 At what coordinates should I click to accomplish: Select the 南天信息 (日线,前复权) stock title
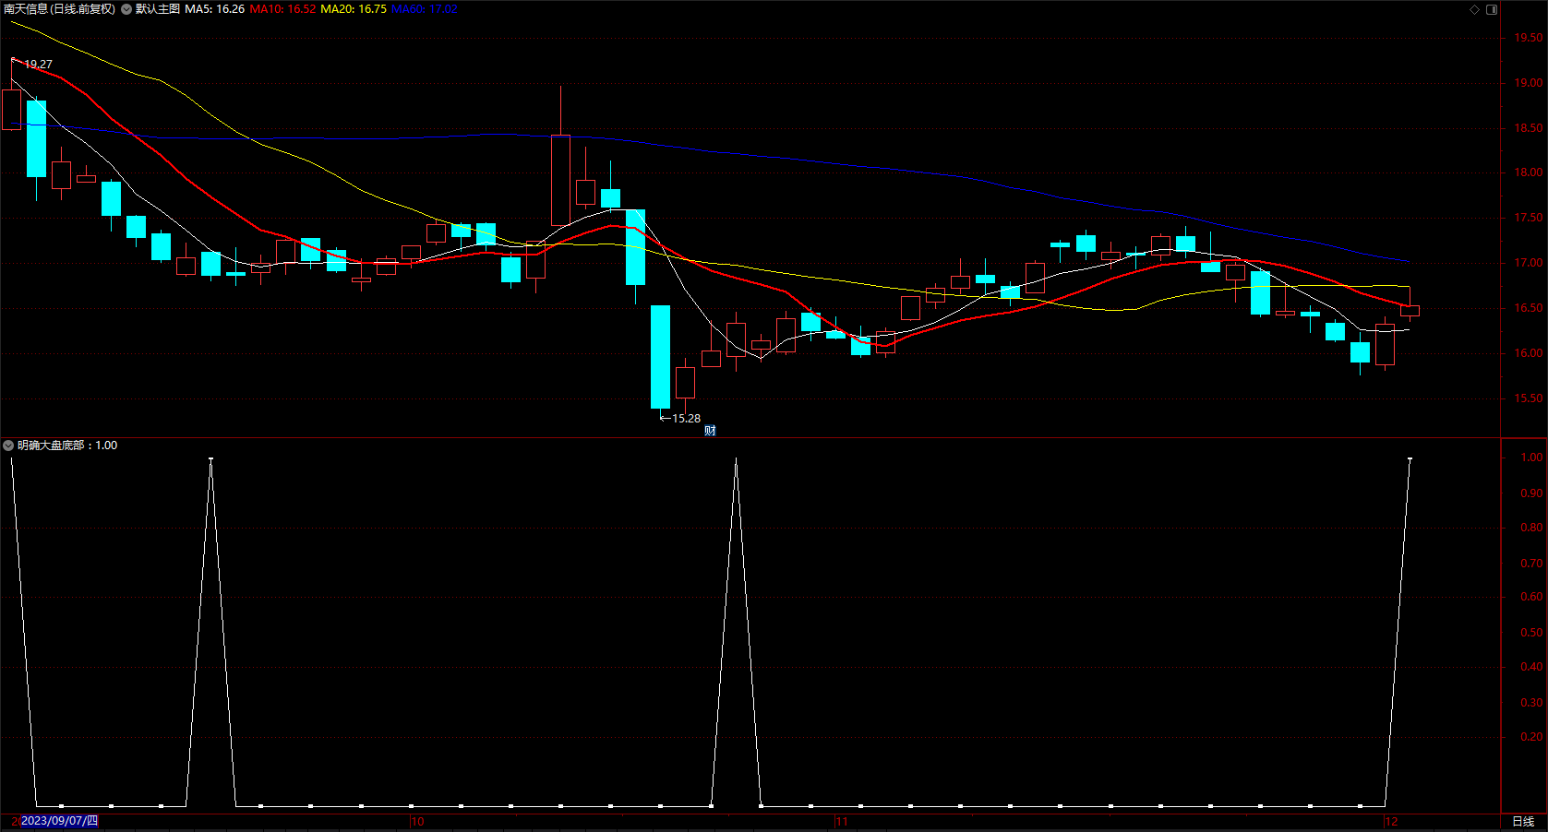60,9
